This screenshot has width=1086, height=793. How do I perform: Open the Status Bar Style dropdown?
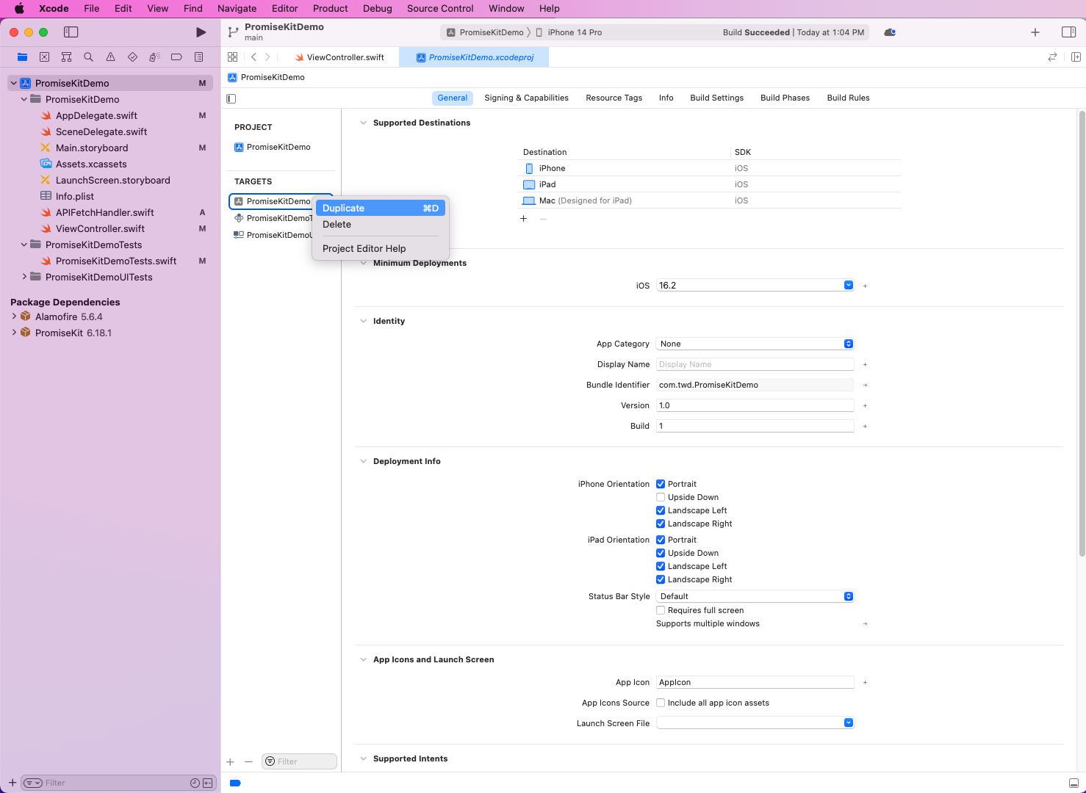pyautogui.click(x=755, y=596)
